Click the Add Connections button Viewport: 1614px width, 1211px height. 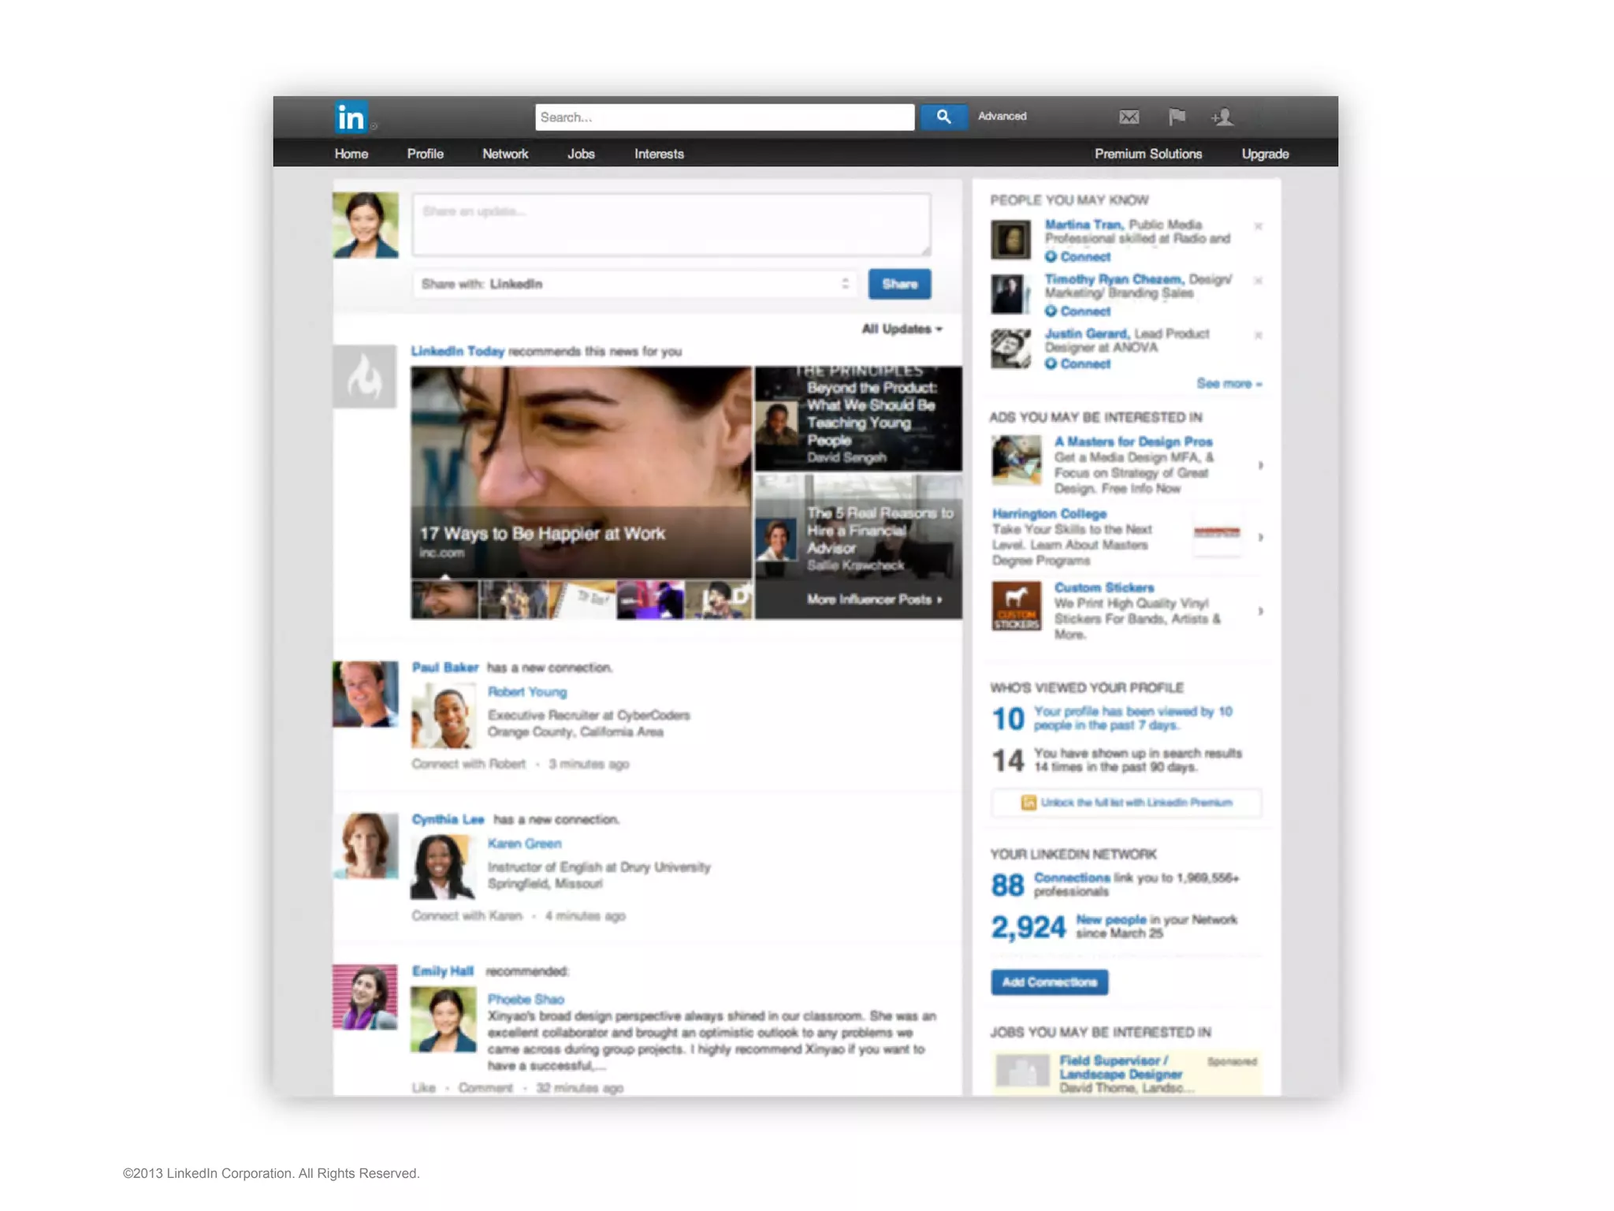pos(1049,982)
